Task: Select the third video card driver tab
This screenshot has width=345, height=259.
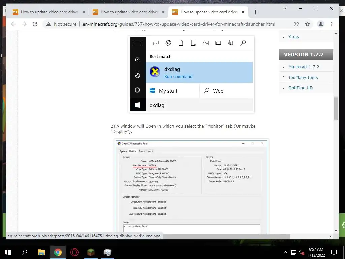Action: [209, 12]
